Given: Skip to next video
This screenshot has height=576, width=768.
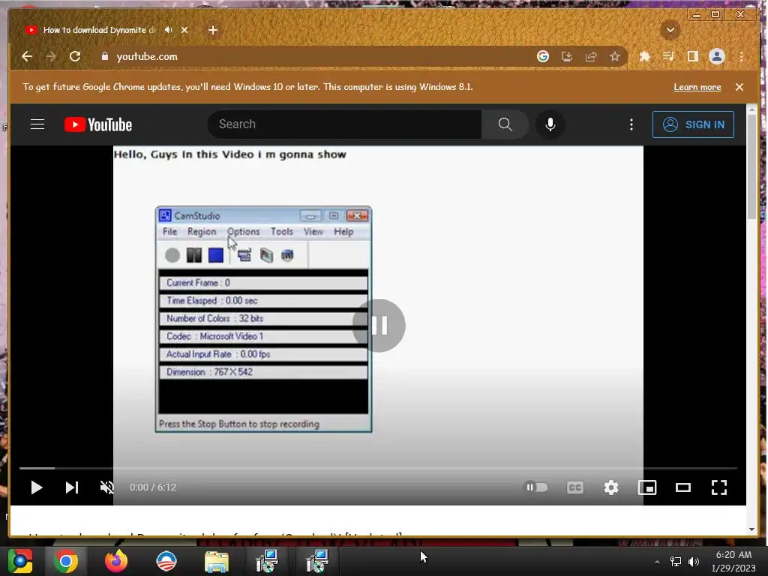Looking at the screenshot, I should click(71, 487).
